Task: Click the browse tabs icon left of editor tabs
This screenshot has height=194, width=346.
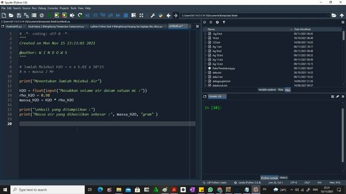Action: [x=3, y=26]
